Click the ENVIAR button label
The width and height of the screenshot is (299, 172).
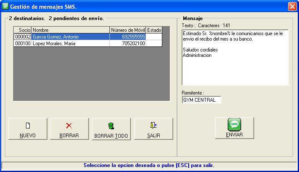coord(234,135)
